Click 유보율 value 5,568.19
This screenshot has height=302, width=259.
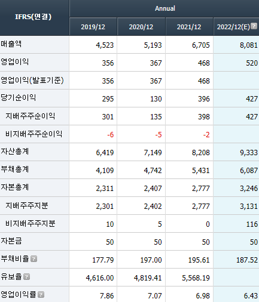[196, 278]
